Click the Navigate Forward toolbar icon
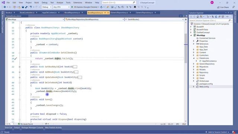This screenshot has width=238, height=134. click(x=10, y=7)
